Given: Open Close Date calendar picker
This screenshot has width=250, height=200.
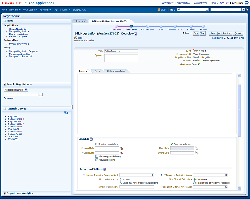Looking at the screenshot, I should 121,153.
